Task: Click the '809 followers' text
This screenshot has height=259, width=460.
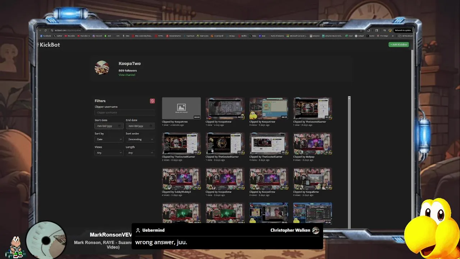Action: point(128,71)
